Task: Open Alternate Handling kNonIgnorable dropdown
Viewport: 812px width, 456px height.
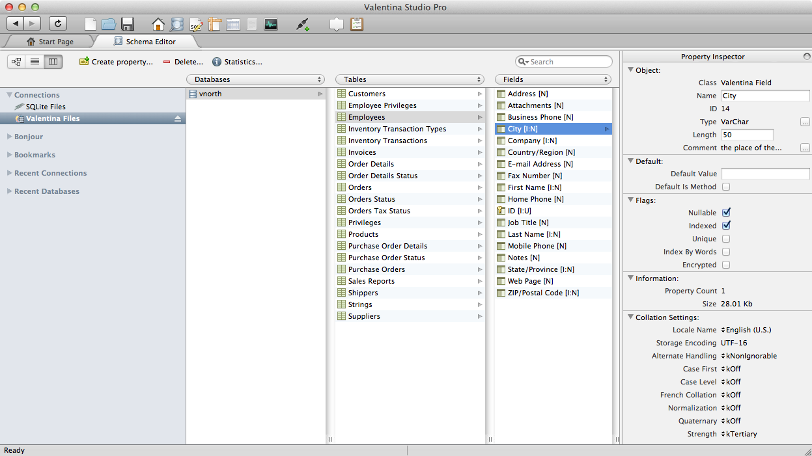Action: click(749, 356)
